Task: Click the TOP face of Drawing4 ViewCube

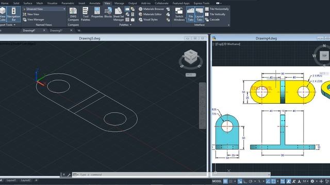Action: pyautogui.click(x=324, y=56)
